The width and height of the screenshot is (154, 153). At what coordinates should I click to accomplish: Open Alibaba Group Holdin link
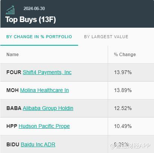[48, 108]
